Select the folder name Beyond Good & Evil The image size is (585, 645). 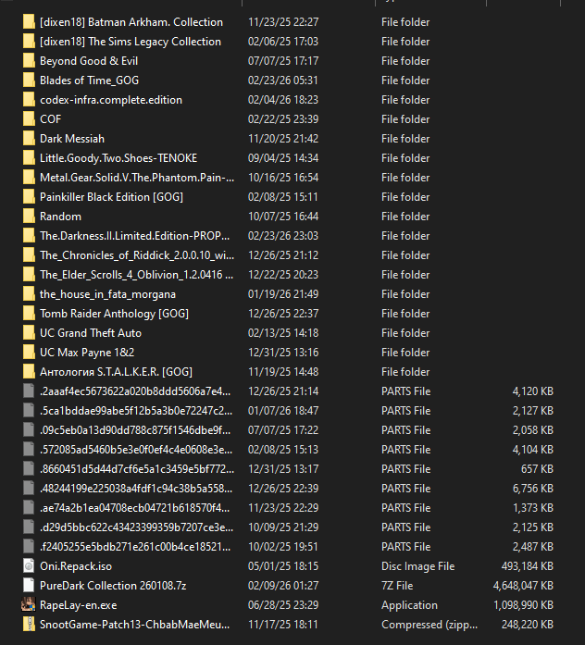89,61
